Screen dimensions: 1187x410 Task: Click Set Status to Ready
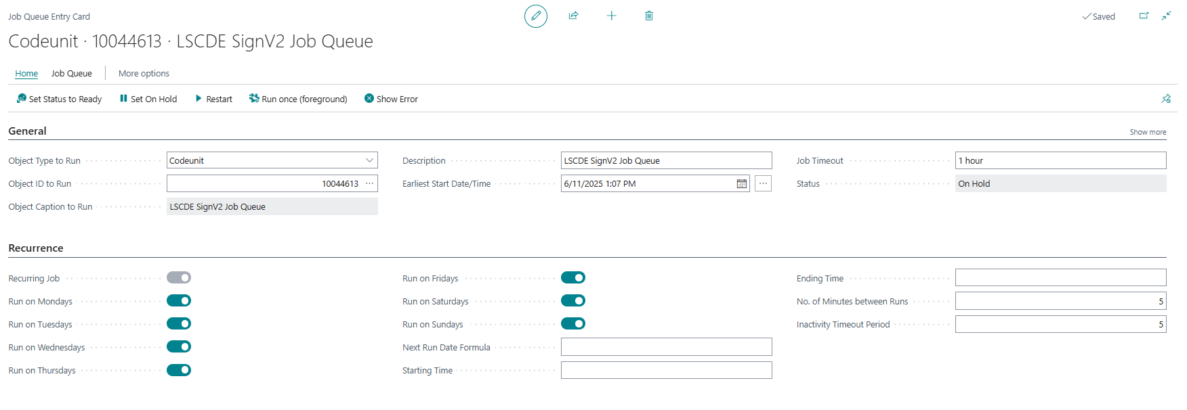(x=59, y=99)
